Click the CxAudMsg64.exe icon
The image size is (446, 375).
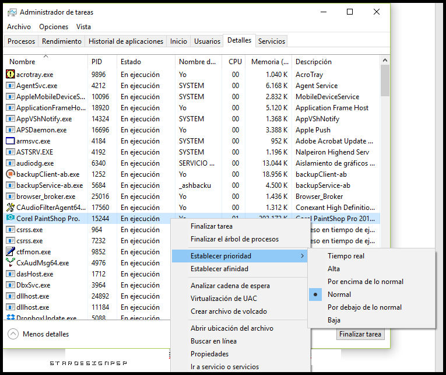[10, 262]
